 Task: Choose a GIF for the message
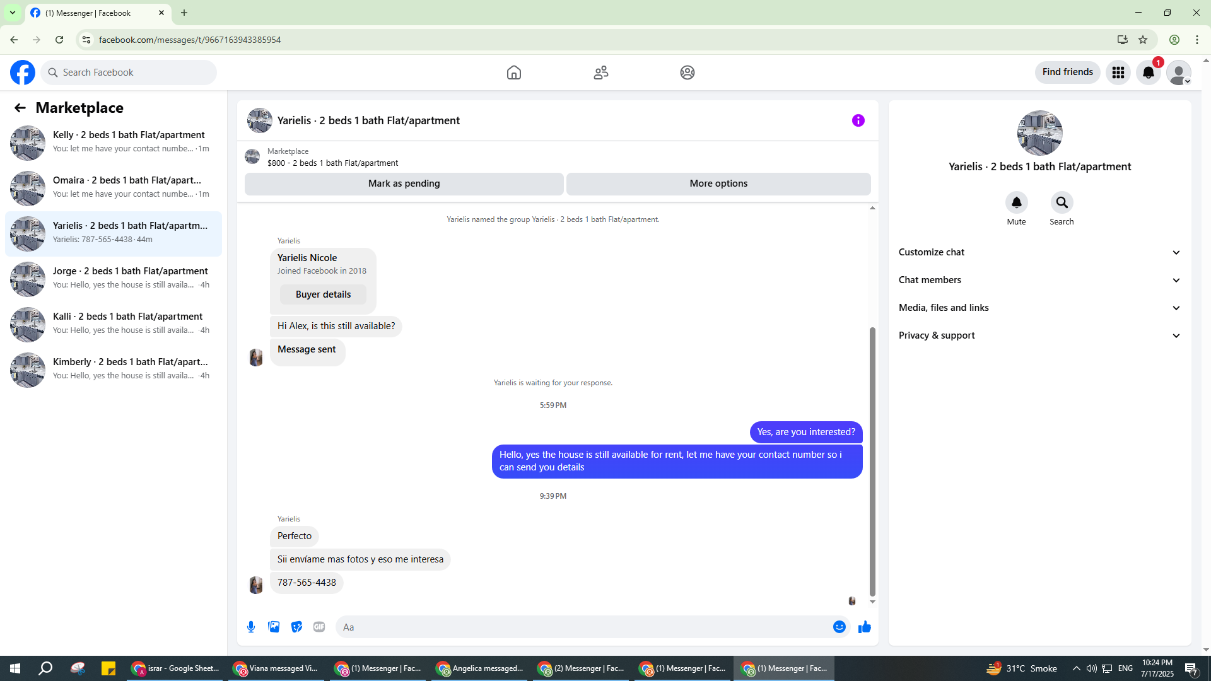(x=319, y=627)
